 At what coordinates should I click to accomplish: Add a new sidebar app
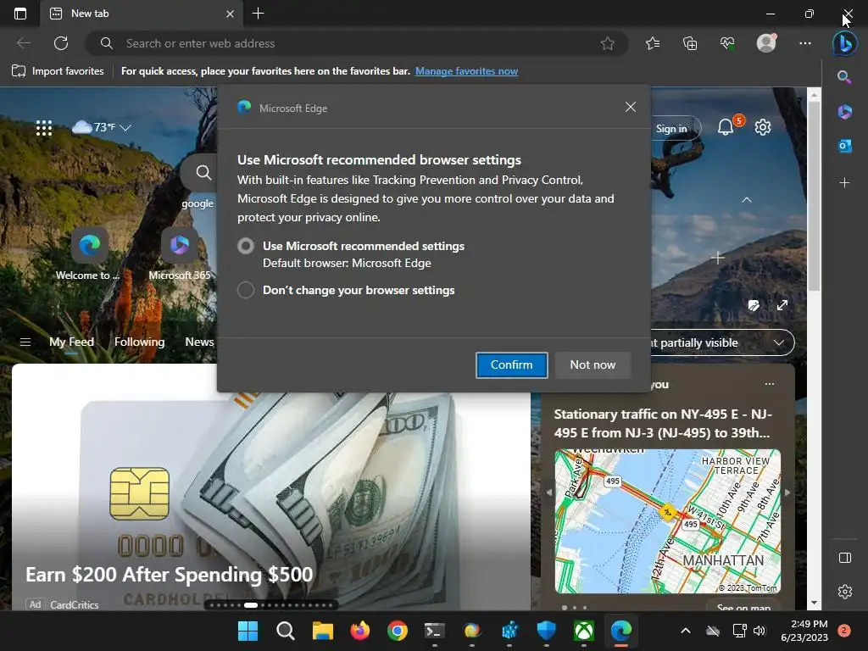coord(844,182)
